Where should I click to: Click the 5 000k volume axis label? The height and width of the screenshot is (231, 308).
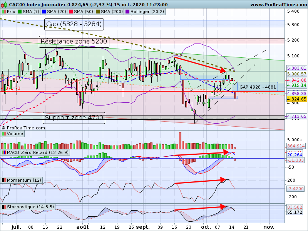[295, 140]
